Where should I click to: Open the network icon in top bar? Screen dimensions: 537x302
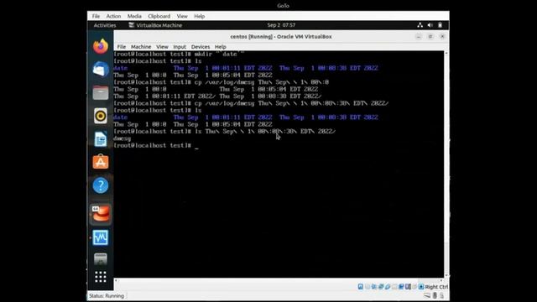[420, 25]
